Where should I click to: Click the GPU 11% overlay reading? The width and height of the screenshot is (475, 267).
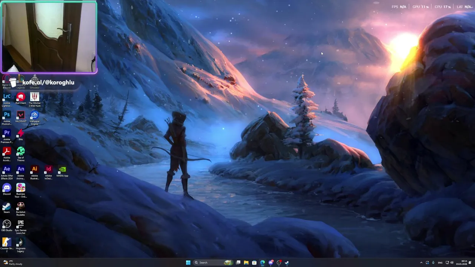tap(420, 7)
